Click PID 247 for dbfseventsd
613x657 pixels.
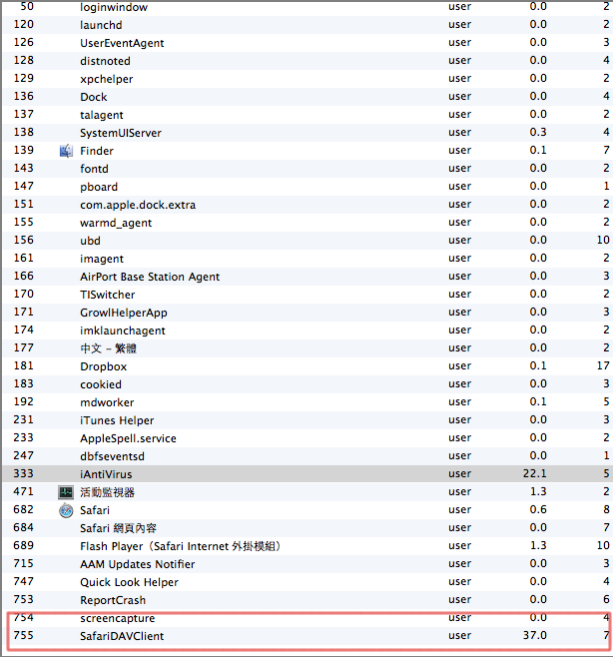coord(24,456)
